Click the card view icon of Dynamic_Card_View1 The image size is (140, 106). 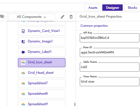(23, 31)
